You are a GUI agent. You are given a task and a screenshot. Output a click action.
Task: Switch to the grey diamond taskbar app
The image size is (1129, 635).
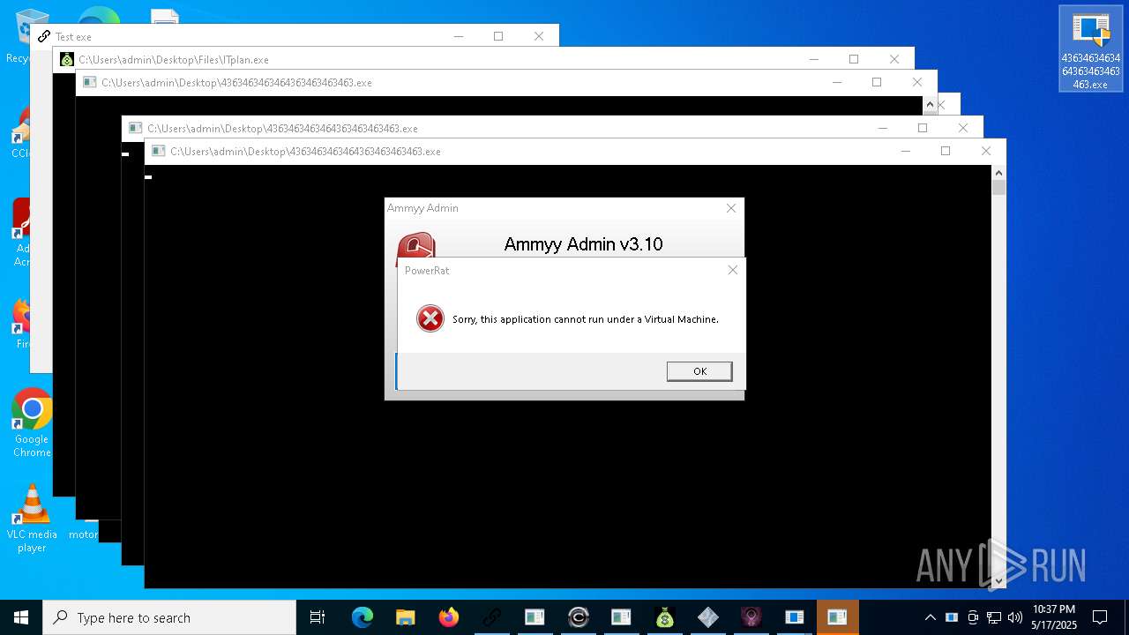(x=708, y=617)
